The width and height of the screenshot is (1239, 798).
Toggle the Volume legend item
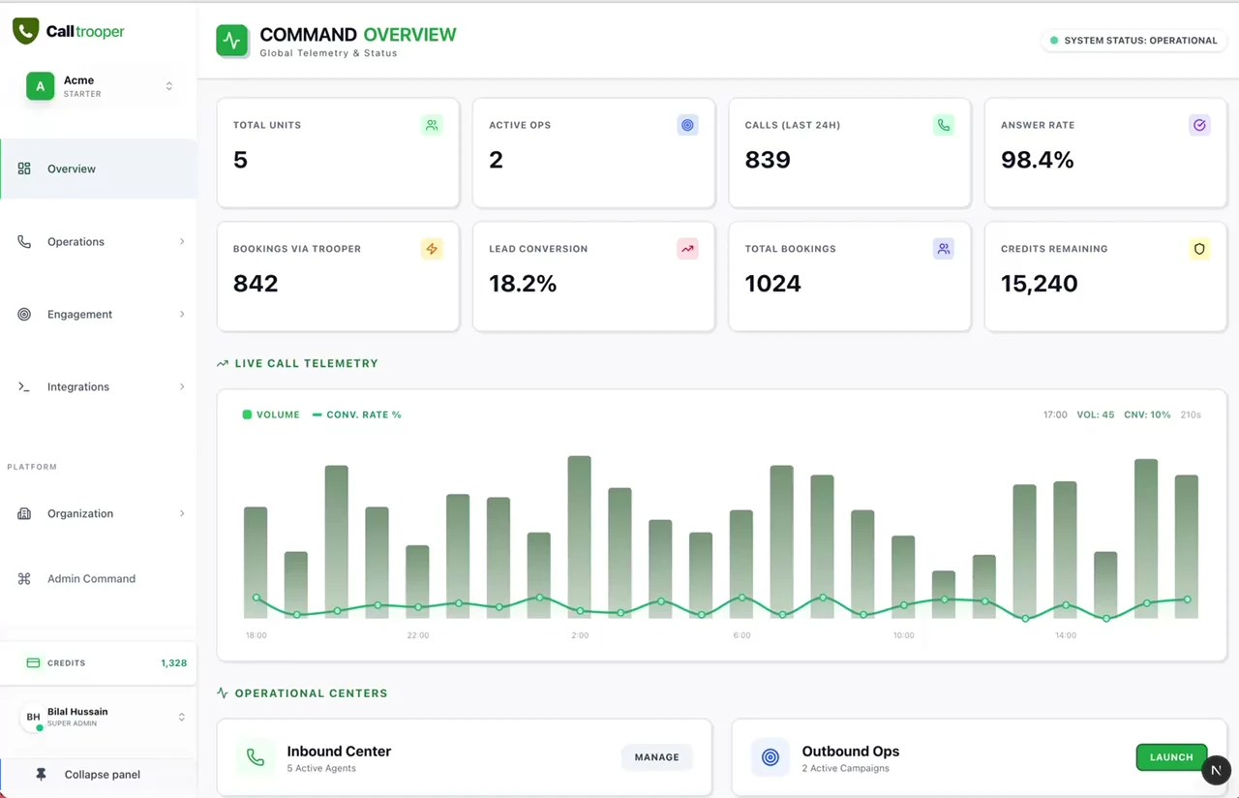(x=271, y=414)
